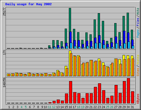Click the red KBytes bar for day 16
This screenshot has height=110, width=141.
[70, 92]
